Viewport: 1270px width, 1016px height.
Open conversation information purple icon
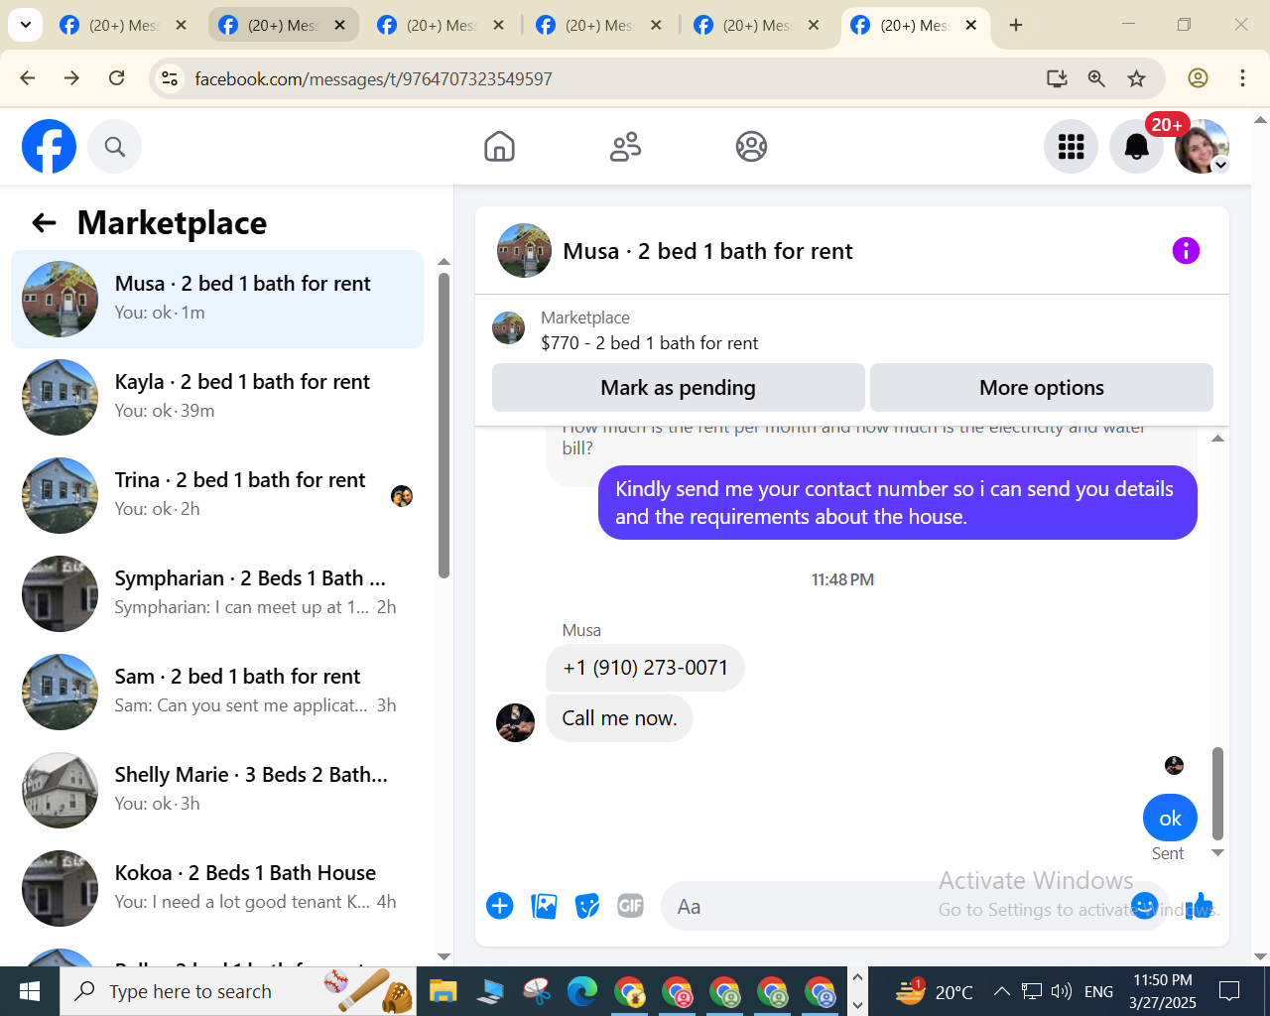pyautogui.click(x=1186, y=251)
